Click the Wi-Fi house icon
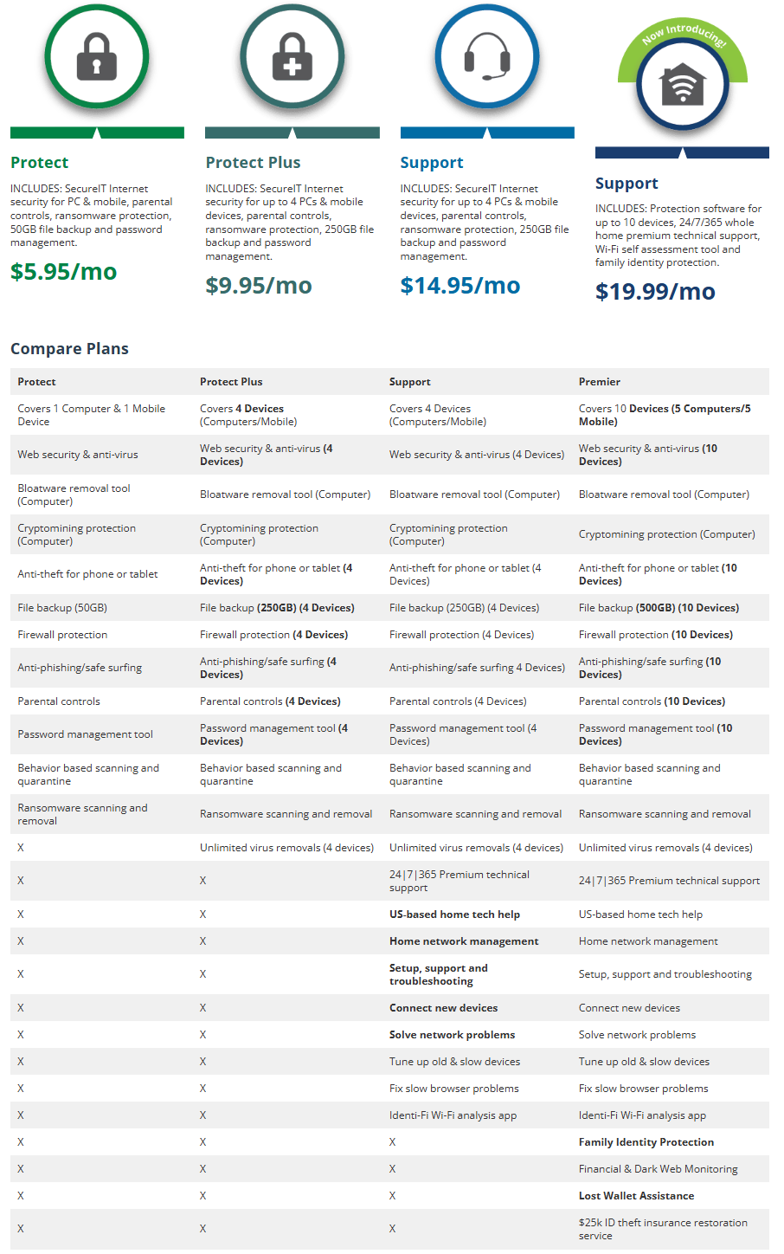The height and width of the screenshot is (1254, 784). click(x=682, y=85)
